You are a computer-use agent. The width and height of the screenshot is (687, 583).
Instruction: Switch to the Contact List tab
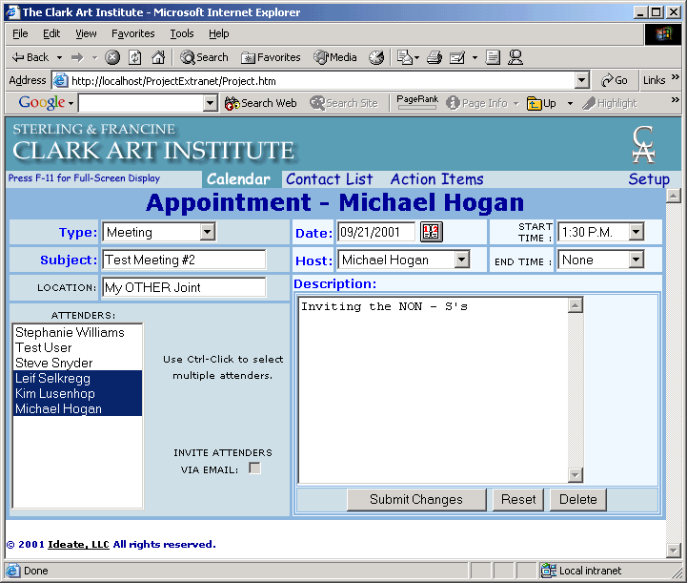(x=330, y=179)
